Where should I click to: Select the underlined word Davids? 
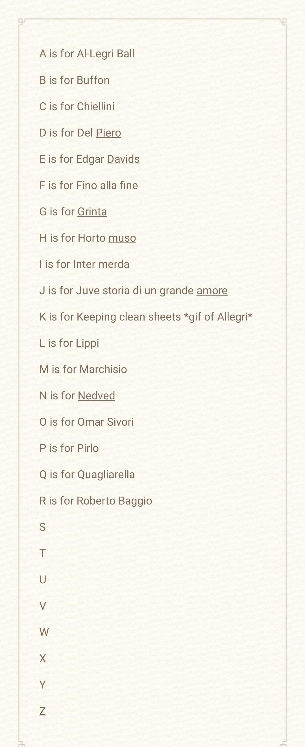(x=123, y=159)
